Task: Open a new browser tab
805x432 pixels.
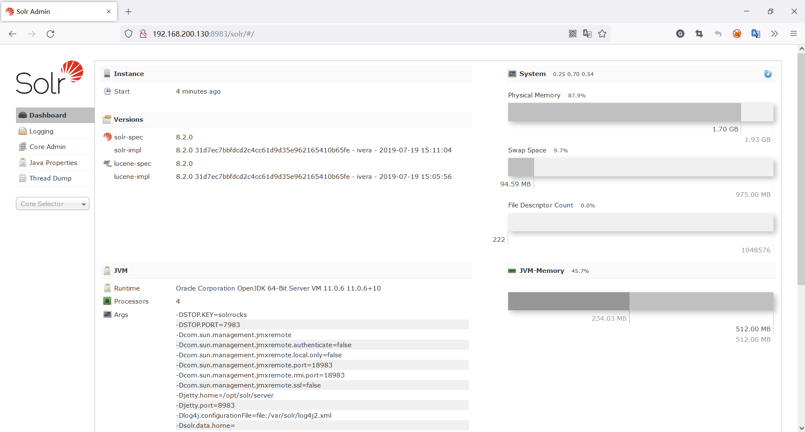Action: click(x=128, y=12)
